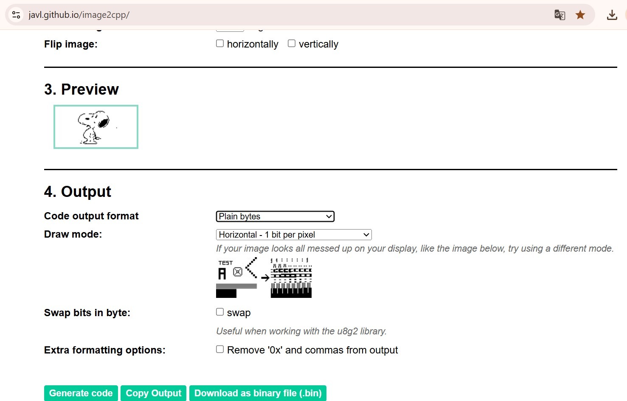The image size is (627, 401).
Task: Click the 'If your image looks all messed up' hint
Action: click(415, 249)
